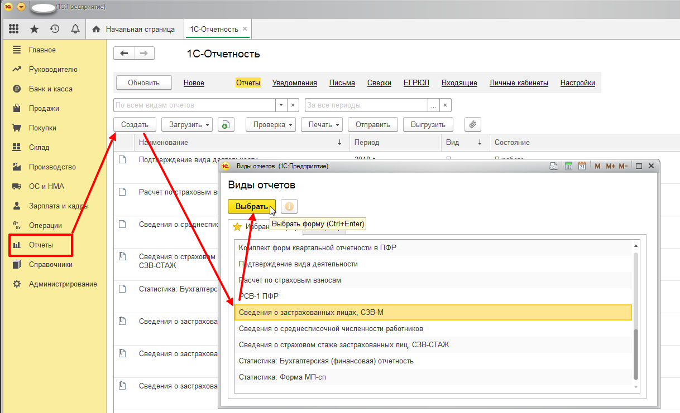Click the create-from-file icon beside Загрузить
Image resolution: width=680 pixels, height=413 pixels.
click(x=226, y=125)
